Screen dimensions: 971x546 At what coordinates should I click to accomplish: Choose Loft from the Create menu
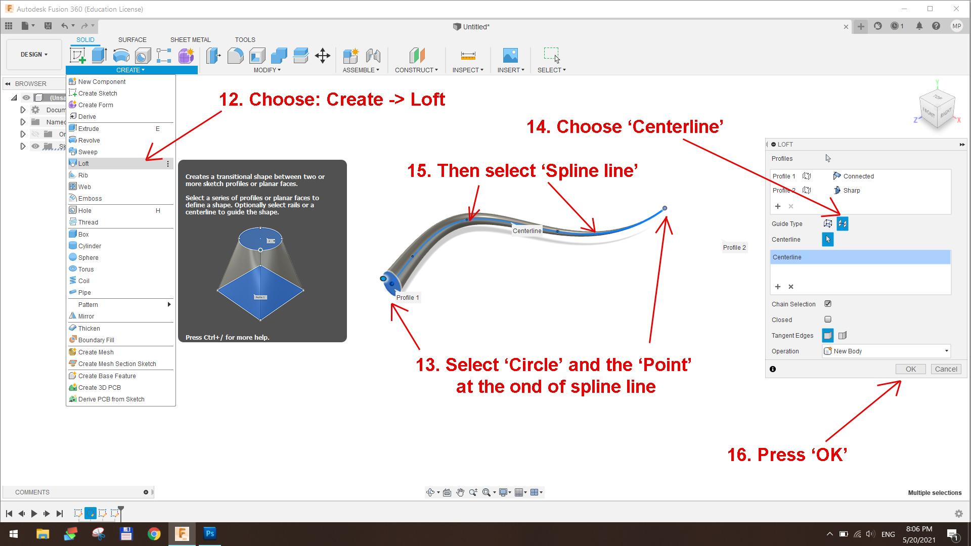[x=84, y=163]
